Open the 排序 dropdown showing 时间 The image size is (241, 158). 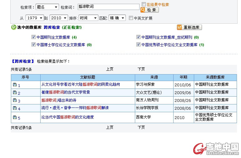coord(88,18)
